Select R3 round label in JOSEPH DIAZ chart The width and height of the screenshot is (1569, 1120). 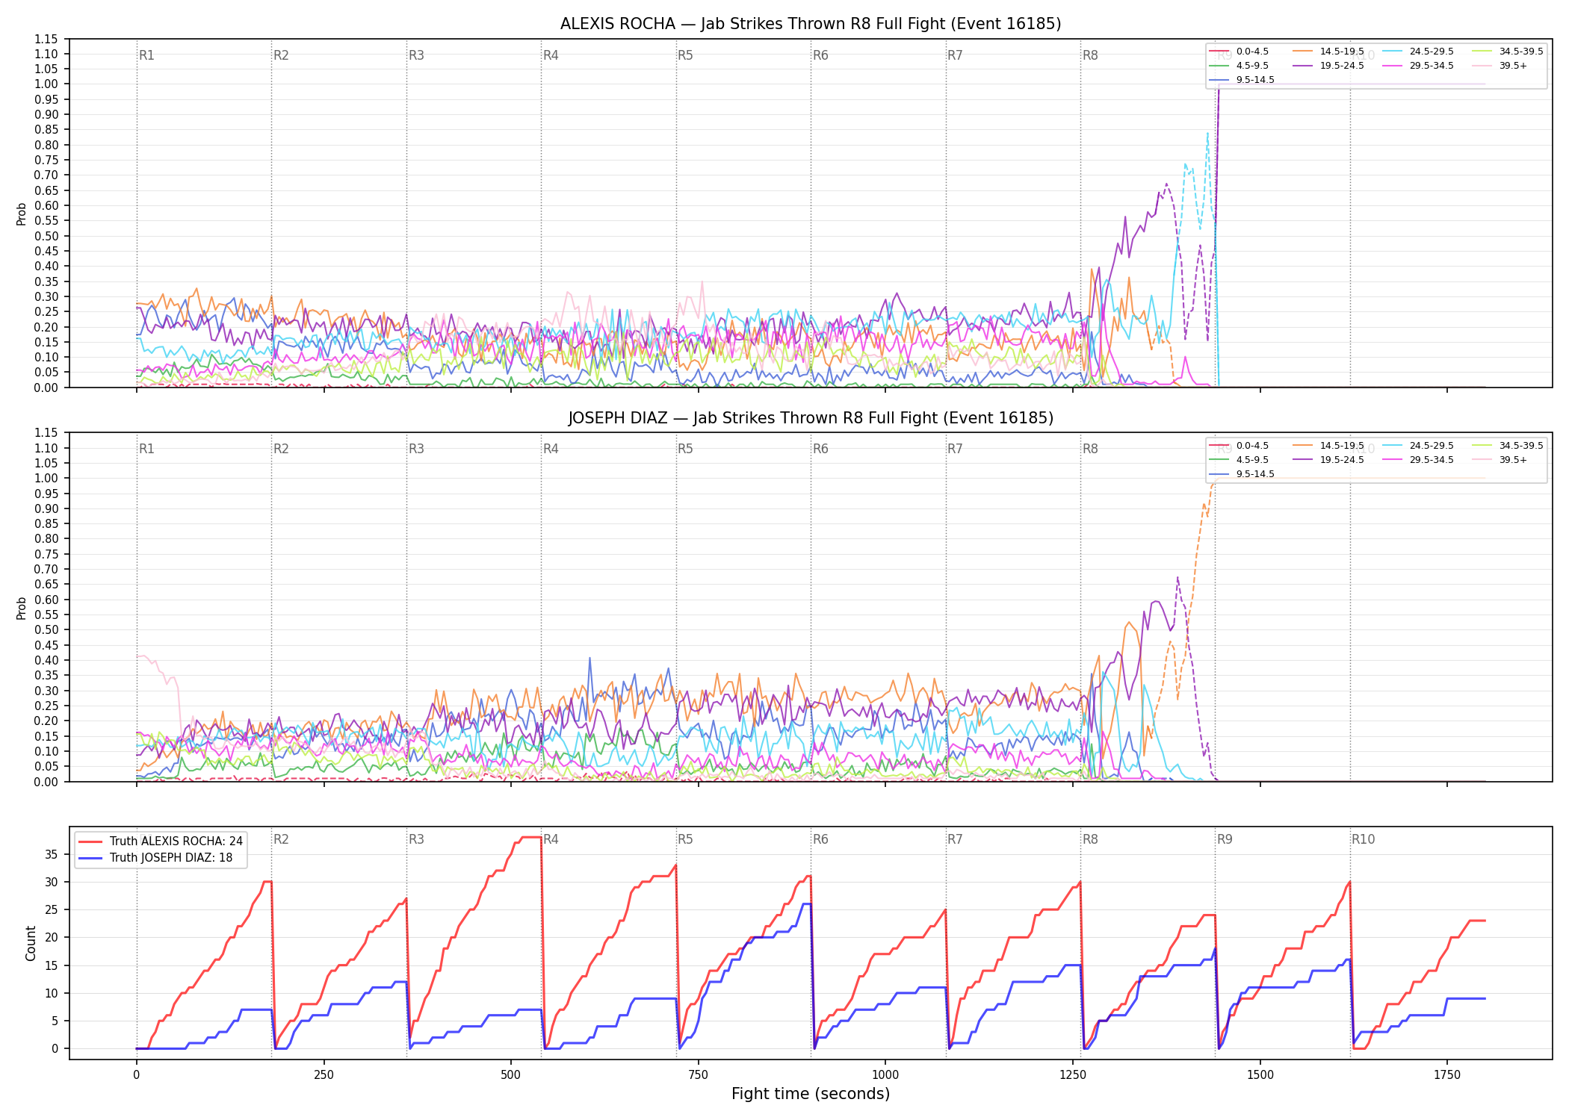(416, 449)
